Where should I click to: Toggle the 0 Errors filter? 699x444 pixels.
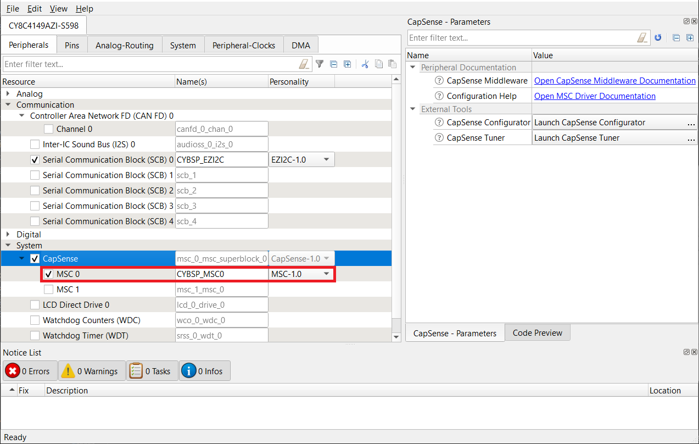click(x=30, y=371)
